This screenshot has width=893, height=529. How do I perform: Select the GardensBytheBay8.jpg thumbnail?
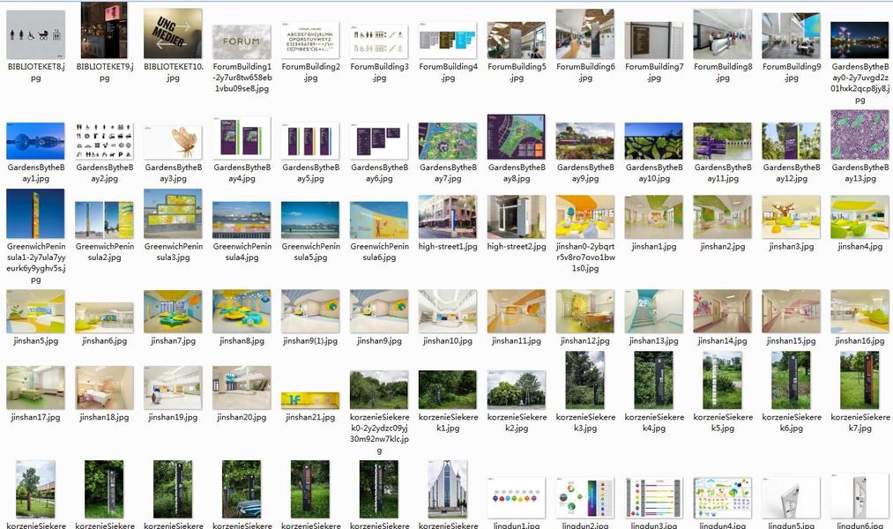(x=517, y=137)
